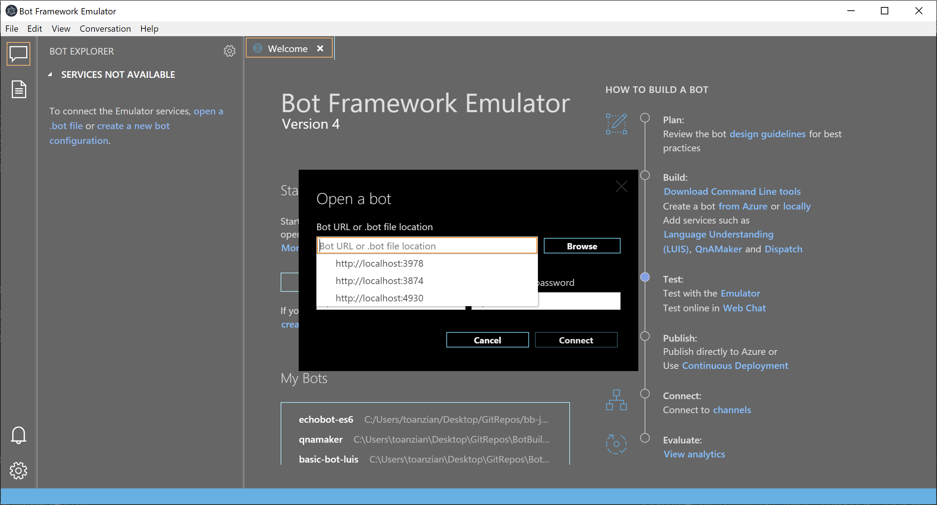Collapse the Services Not Available section
Image resolution: width=937 pixels, height=505 pixels.
pos(50,75)
